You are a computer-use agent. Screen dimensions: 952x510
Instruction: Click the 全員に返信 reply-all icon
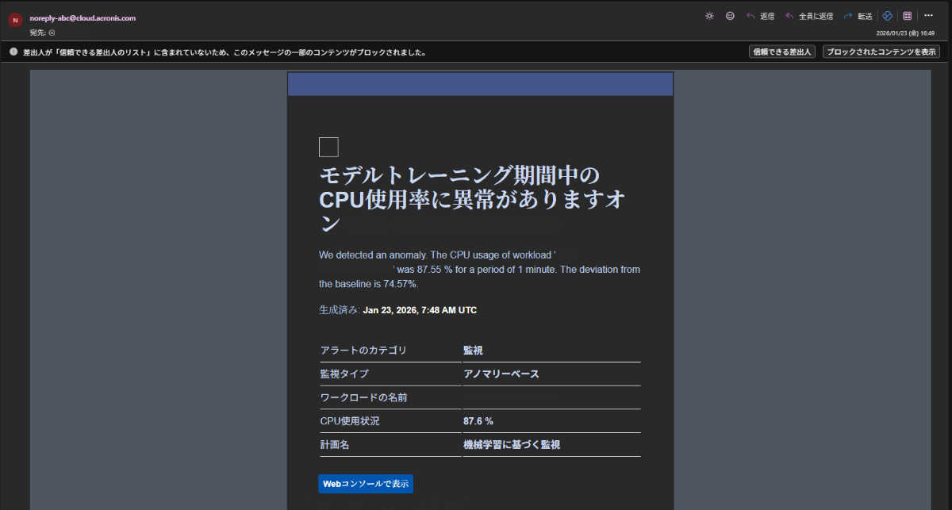789,16
